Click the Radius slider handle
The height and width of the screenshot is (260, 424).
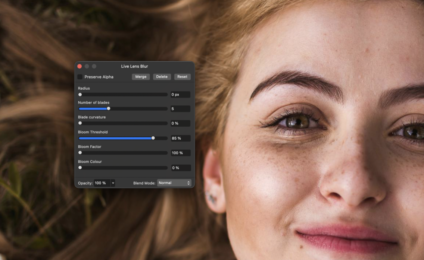coord(80,95)
